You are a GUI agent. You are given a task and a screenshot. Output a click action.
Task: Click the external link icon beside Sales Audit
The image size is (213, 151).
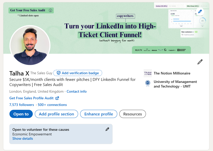pos(57,98)
